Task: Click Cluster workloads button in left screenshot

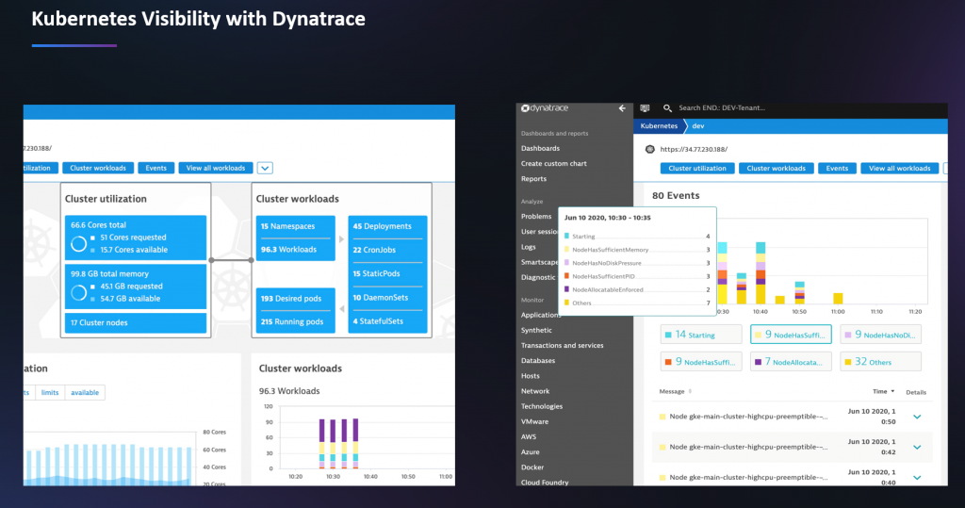Action: click(98, 168)
